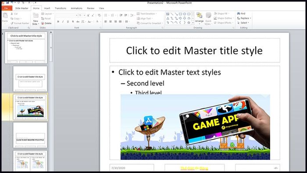Open the Transitions tab
Image resolution: width=307 pixels, height=173 pixels.
pyautogui.click(x=61, y=8)
